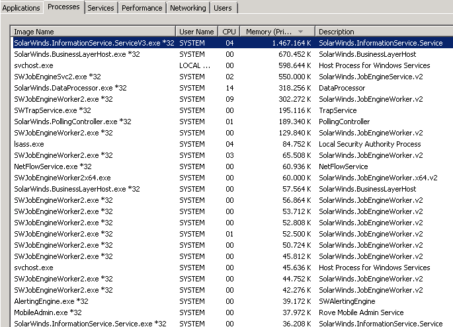Select AlertingEngine.exe *32 process
Screen dimensions: 453x327
232,301
